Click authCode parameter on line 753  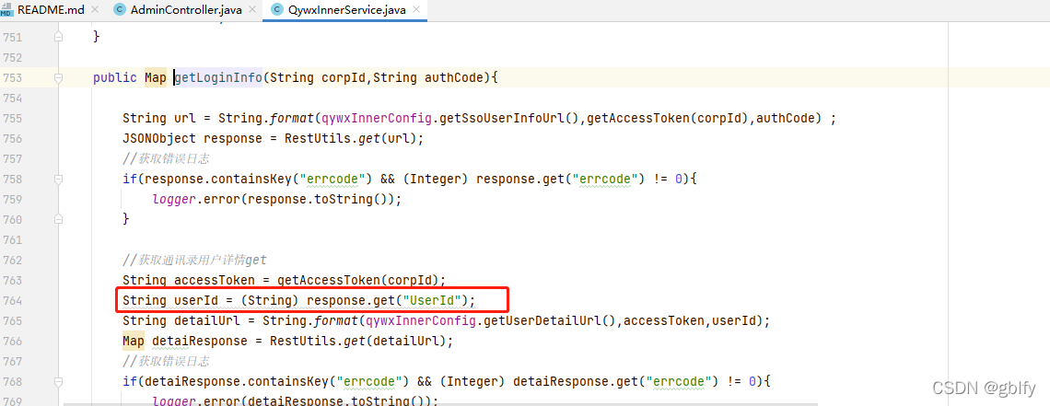click(453, 77)
